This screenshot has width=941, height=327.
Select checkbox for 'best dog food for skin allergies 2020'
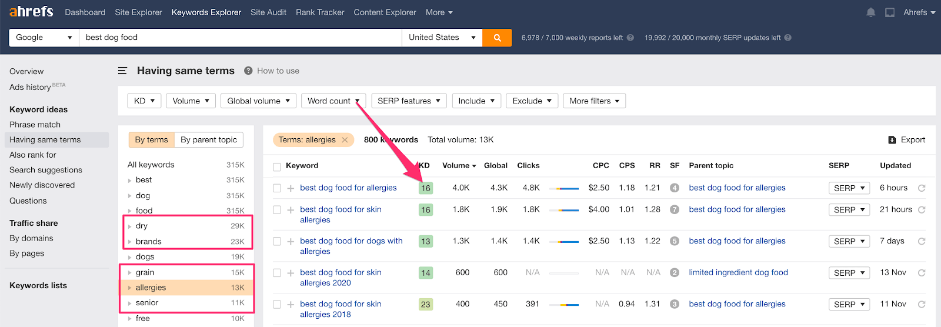[277, 273]
